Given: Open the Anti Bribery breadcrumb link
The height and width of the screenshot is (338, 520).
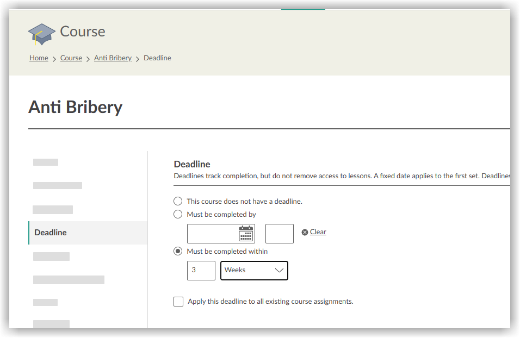Looking at the screenshot, I should pos(113,58).
